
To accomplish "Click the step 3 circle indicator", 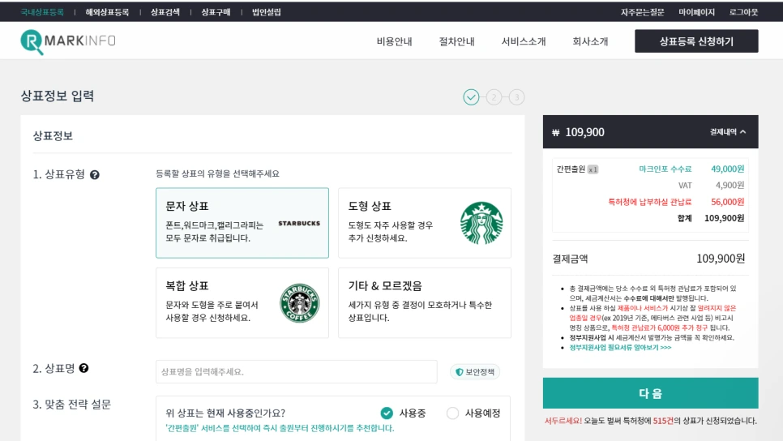I will point(517,97).
